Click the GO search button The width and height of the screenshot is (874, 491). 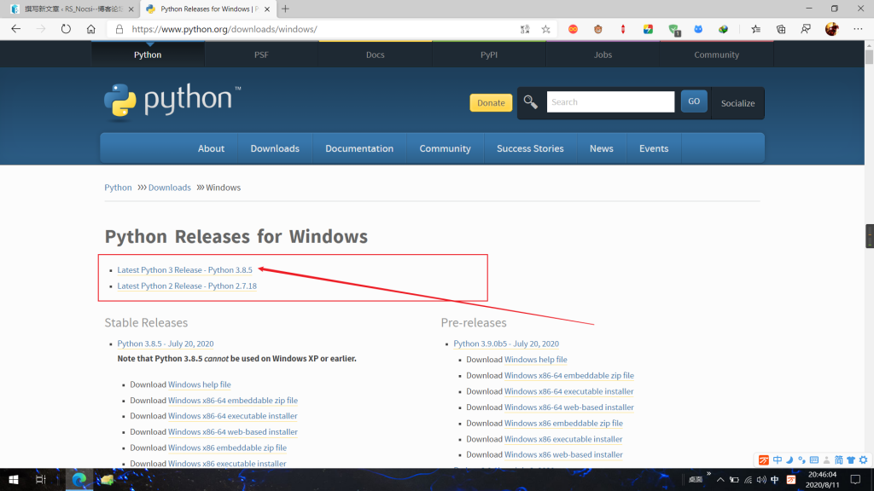point(694,101)
